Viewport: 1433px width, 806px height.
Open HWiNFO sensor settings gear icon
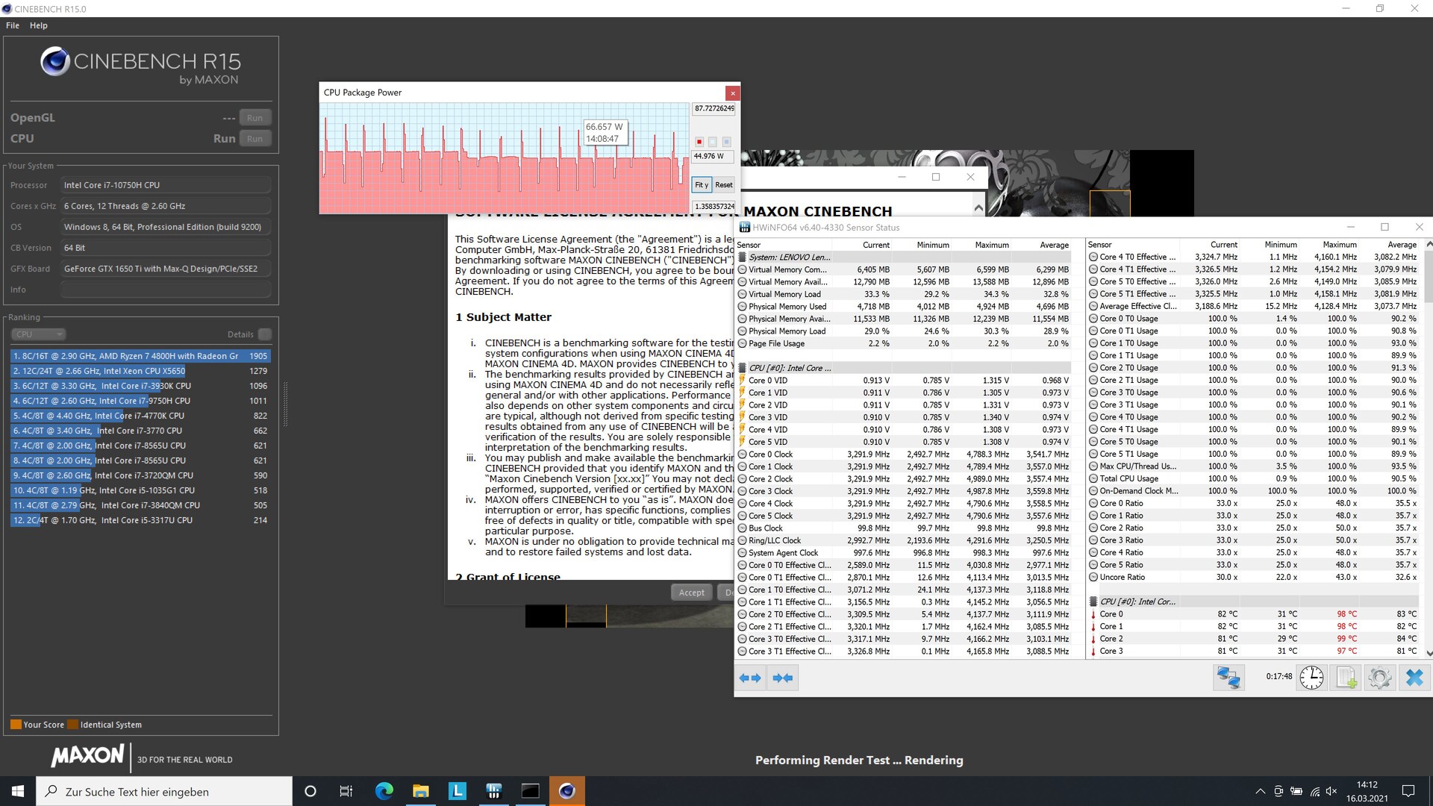coord(1379,678)
